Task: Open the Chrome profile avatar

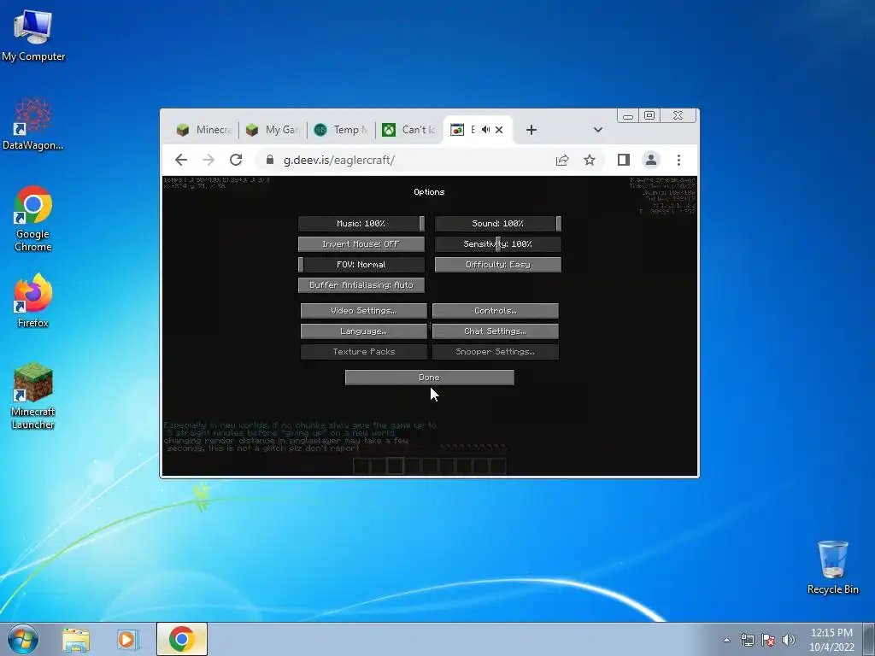Action: tap(650, 160)
